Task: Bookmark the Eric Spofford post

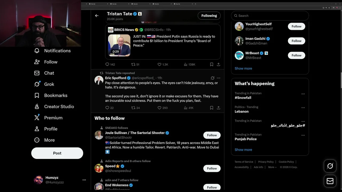Action: pos(211,108)
